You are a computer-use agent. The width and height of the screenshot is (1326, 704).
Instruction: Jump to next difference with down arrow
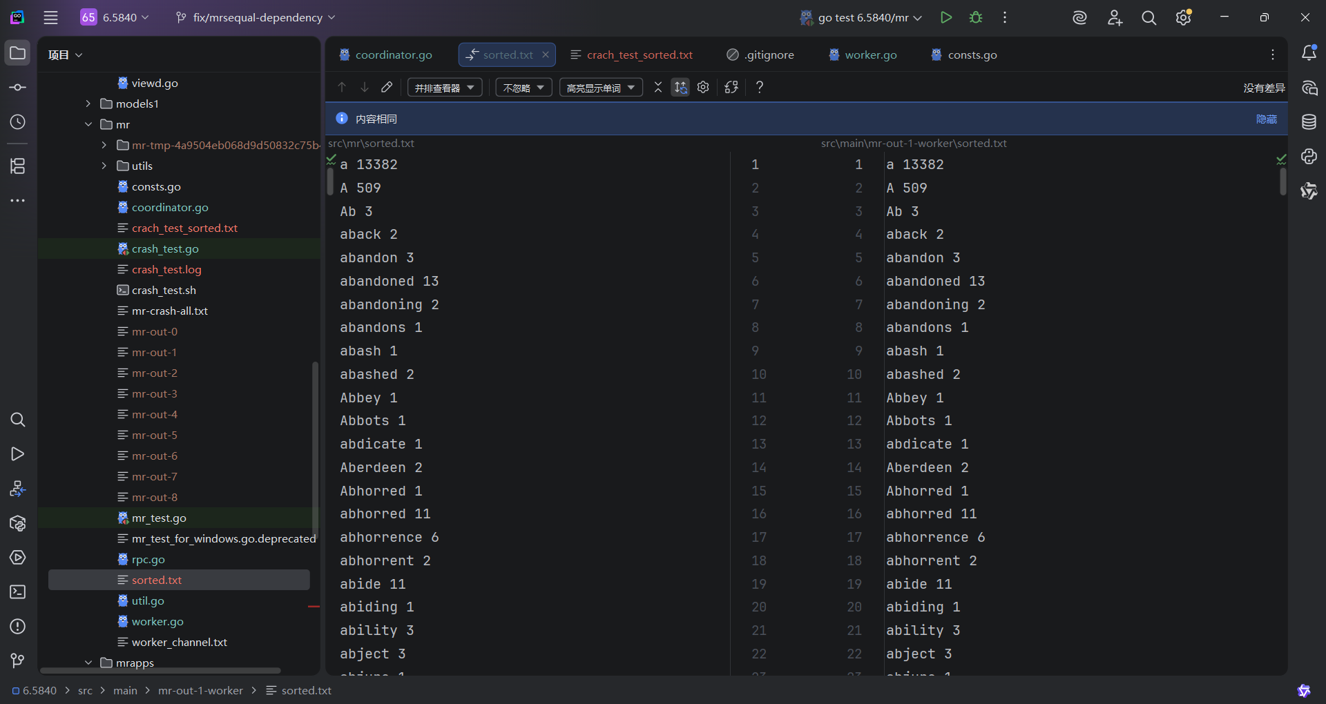[x=365, y=88]
